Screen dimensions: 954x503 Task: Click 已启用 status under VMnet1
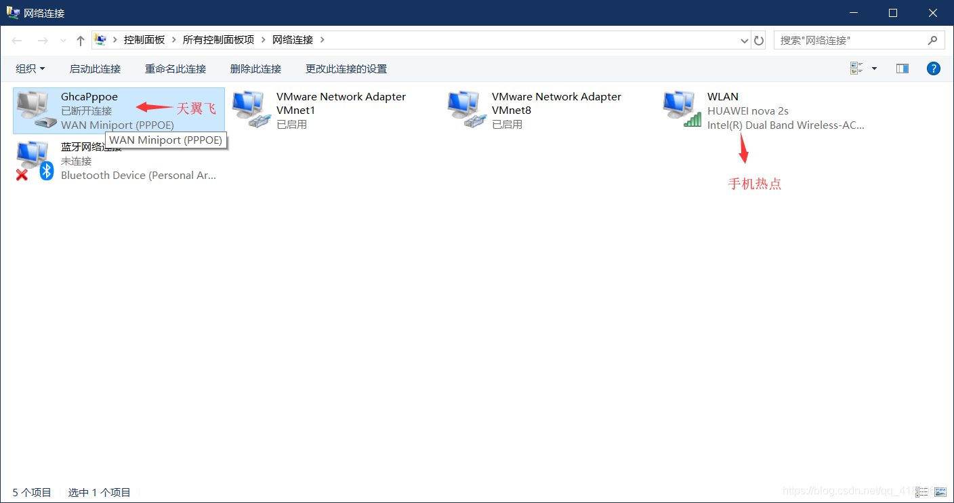292,125
